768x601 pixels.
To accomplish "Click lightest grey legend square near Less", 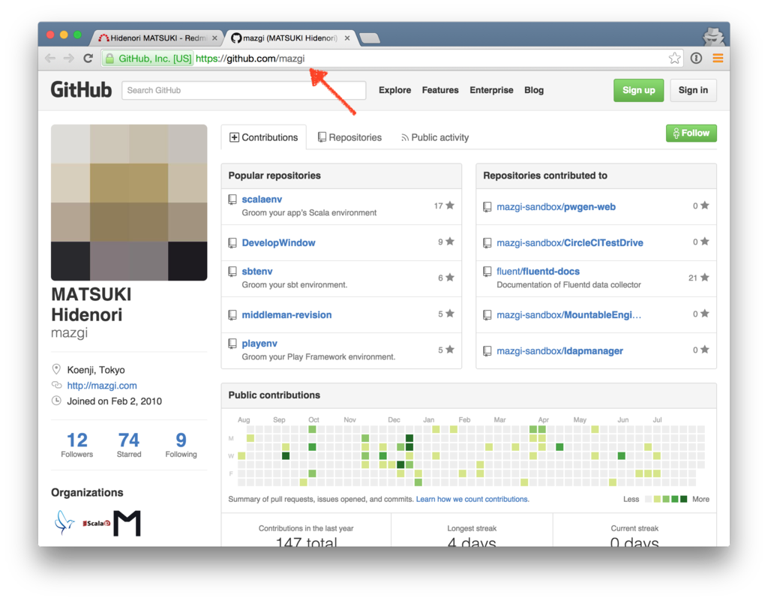I will pyautogui.click(x=649, y=499).
